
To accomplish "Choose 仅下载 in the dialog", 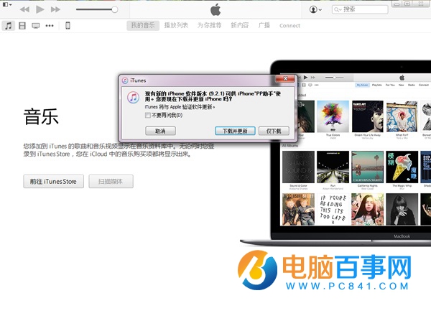I will coord(274,131).
